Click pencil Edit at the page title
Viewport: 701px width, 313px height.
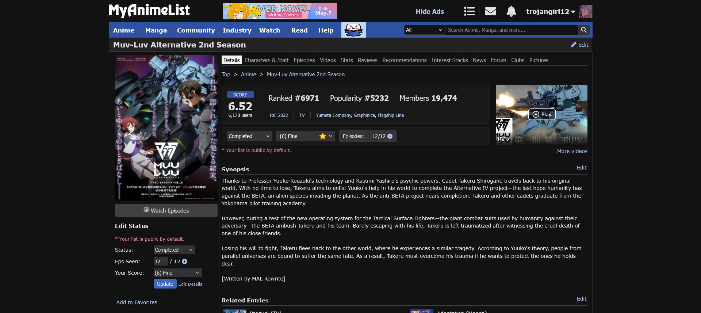579,45
